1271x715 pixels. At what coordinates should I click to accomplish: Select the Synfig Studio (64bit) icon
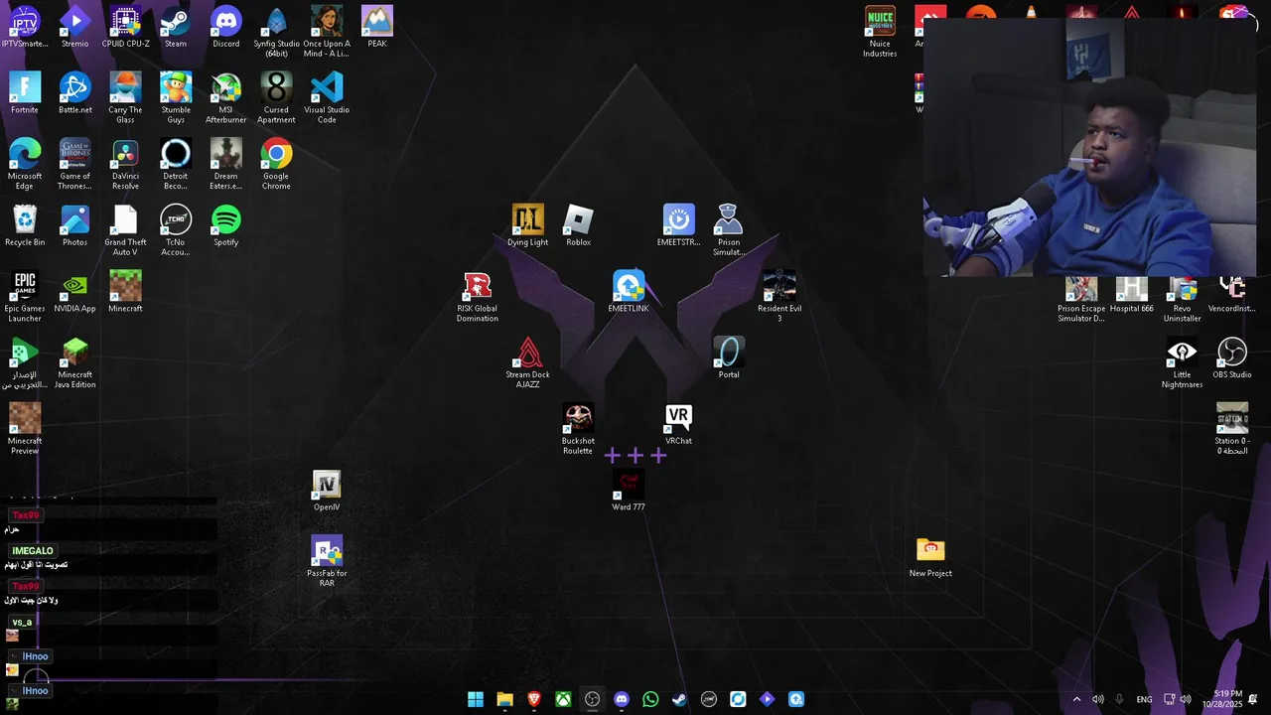(276, 32)
